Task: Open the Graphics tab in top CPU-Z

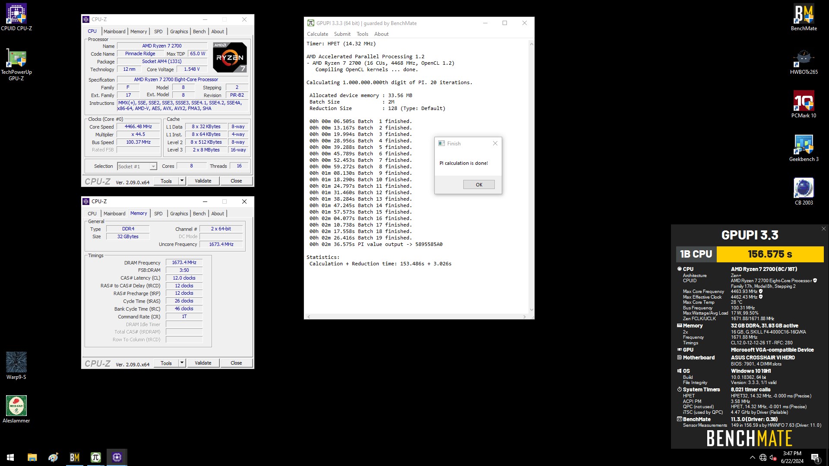Action: click(x=179, y=31)
